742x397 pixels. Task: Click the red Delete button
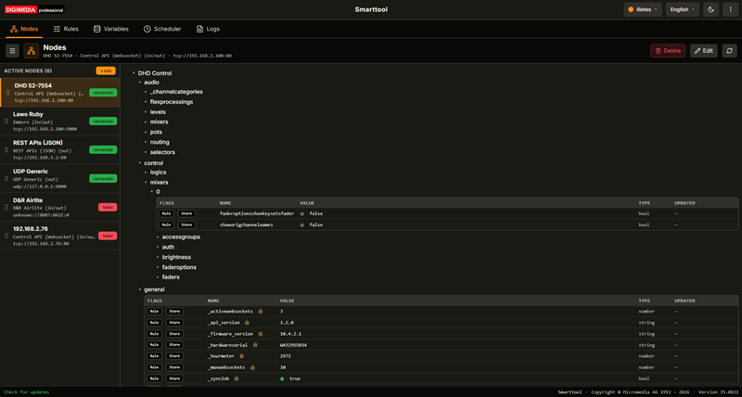[668, 51]
